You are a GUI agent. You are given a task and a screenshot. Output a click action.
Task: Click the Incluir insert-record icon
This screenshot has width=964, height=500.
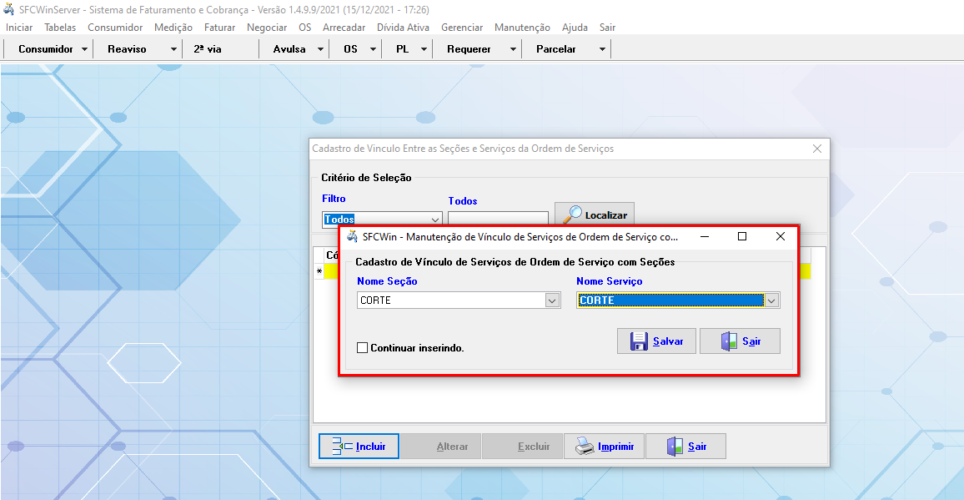coord(341,447)
